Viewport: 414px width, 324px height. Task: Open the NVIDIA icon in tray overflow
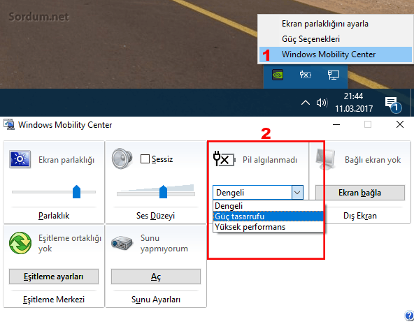(x=278, y=75)
